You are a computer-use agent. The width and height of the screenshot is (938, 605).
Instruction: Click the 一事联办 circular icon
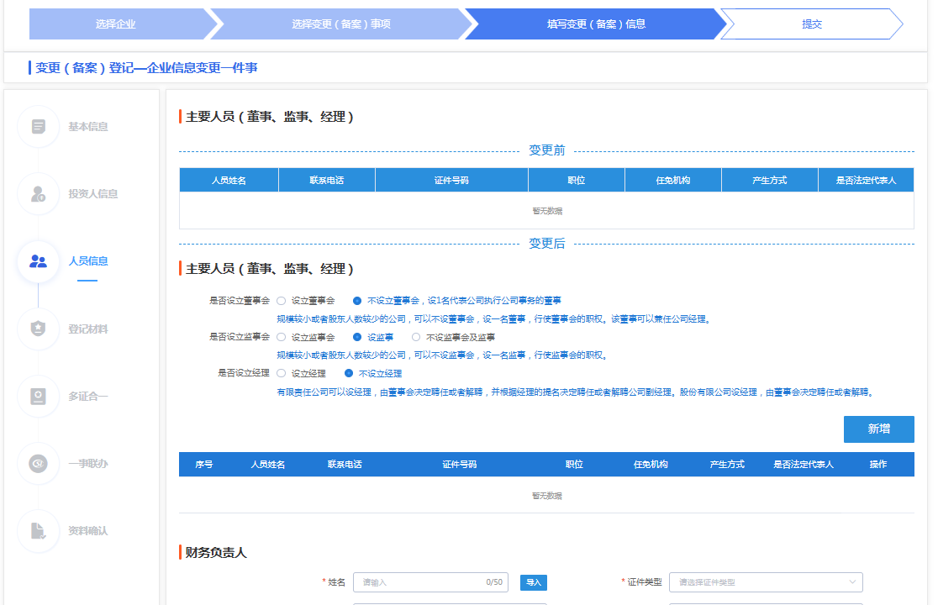pyautogui.click(x=38, y=464)
